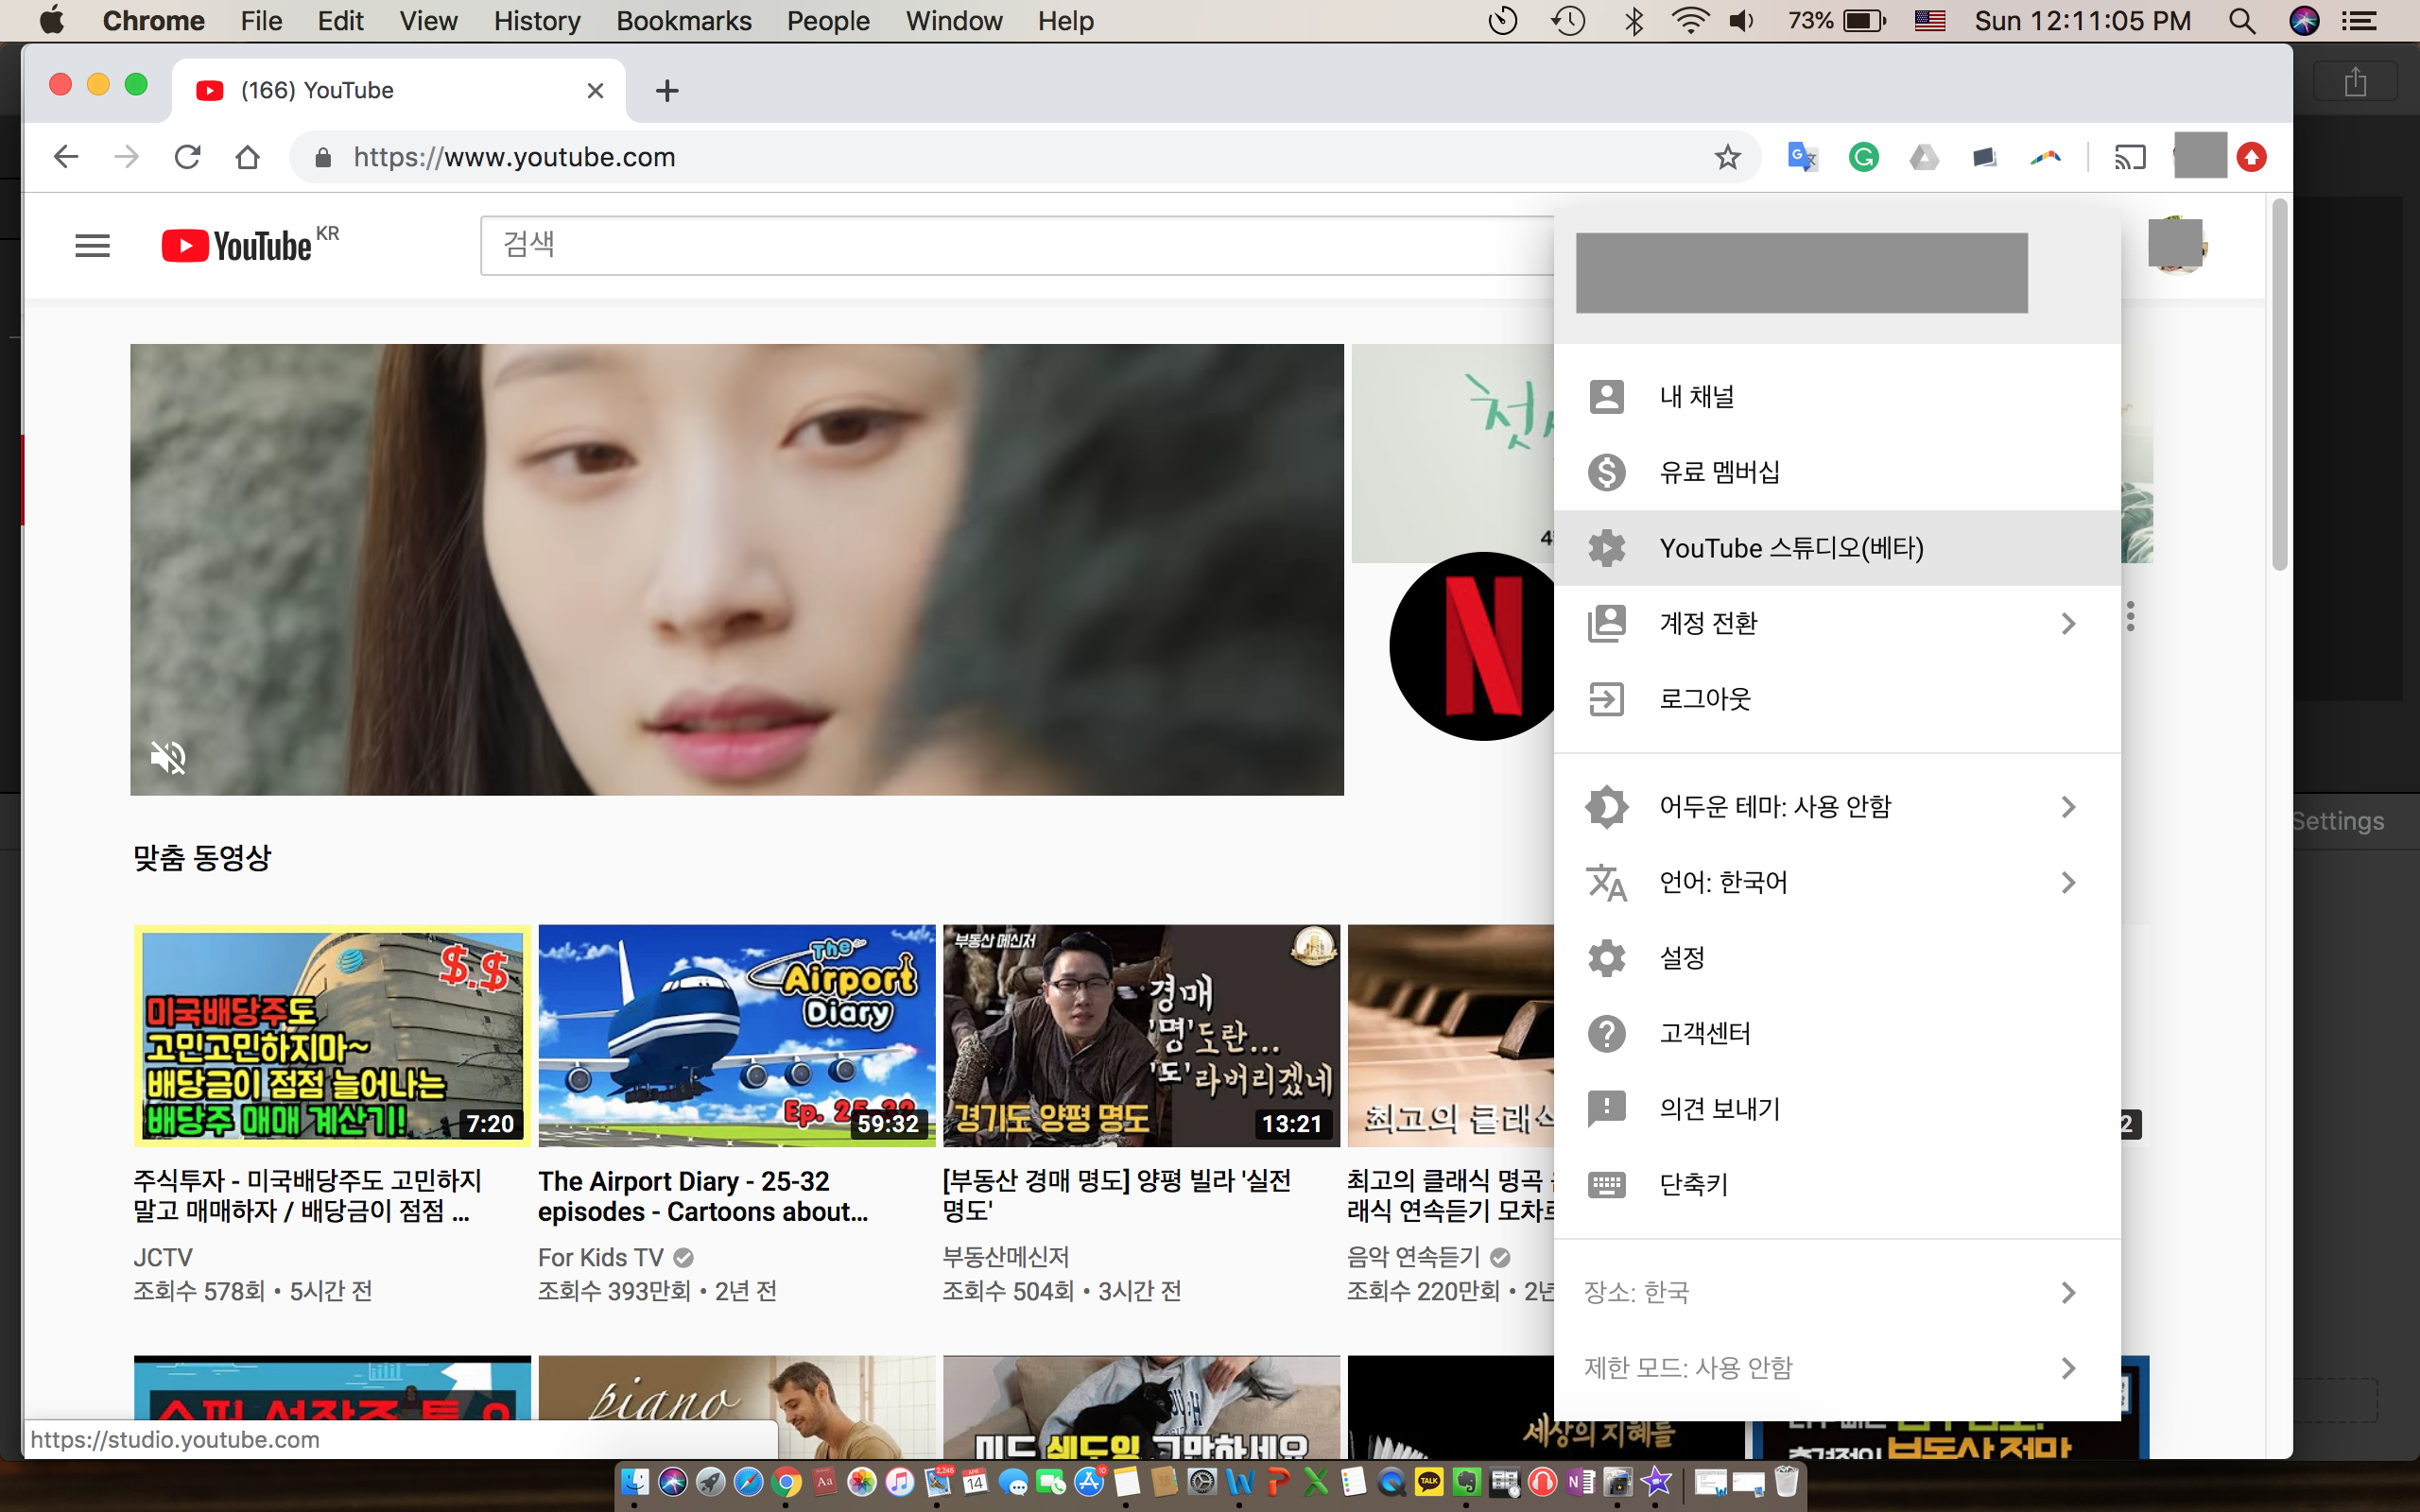Open the JCTV channel link
Viewport: 2420px width, 1512px height.
(163, 1257)
